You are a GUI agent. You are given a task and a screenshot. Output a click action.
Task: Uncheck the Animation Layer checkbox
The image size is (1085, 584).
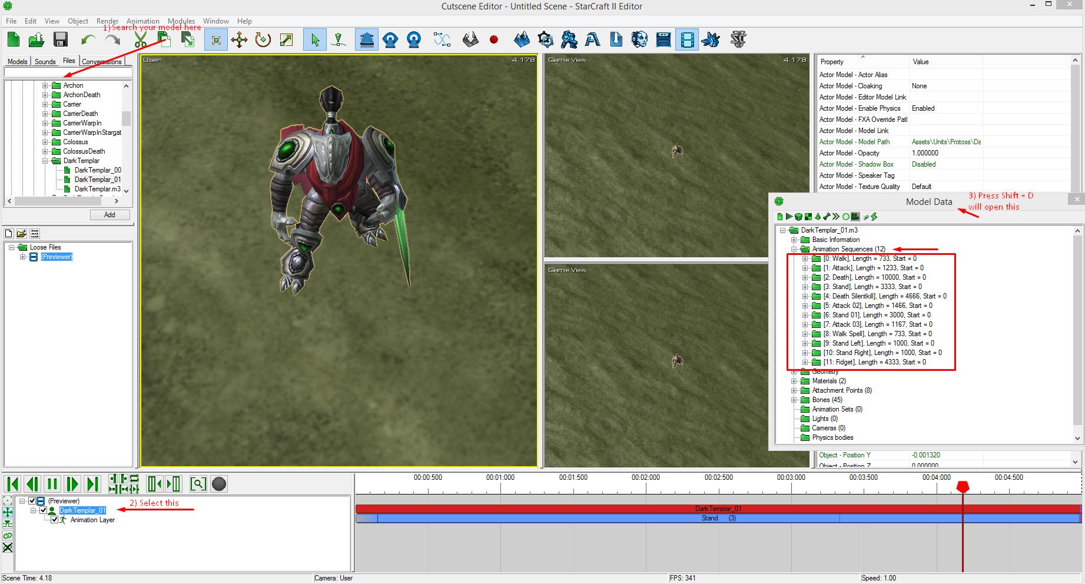point(55,520)
